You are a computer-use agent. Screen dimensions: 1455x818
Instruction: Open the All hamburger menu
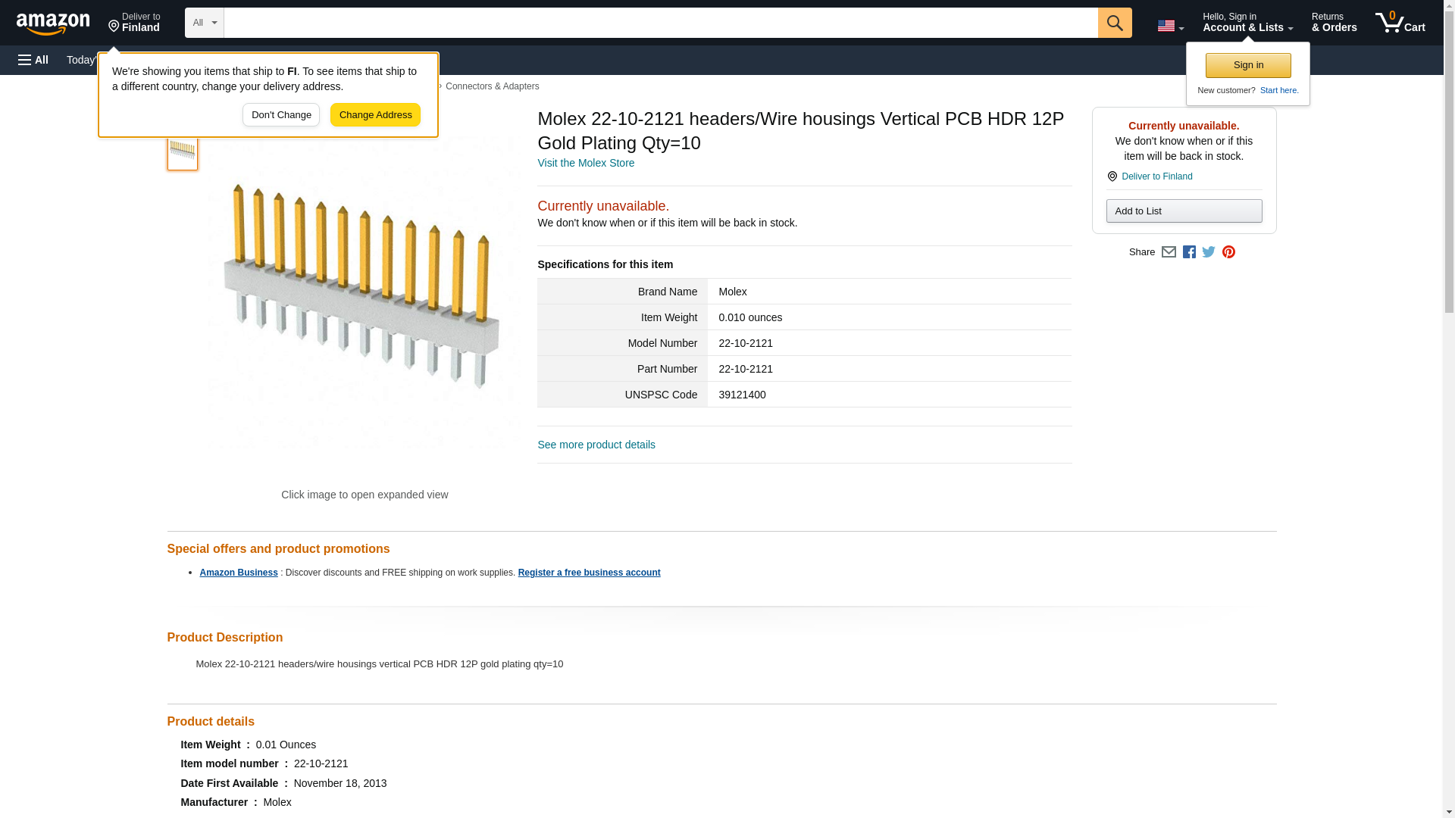pyautogui.click(x=33, y=60)
